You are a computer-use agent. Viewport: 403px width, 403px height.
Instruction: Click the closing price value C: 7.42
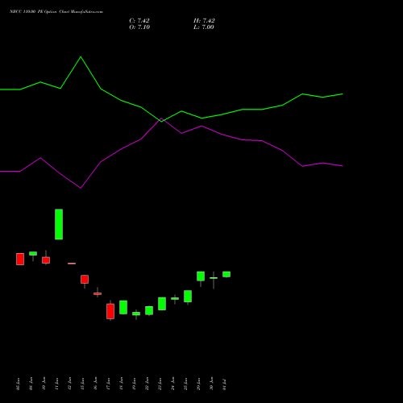click(x=139, y=20)
